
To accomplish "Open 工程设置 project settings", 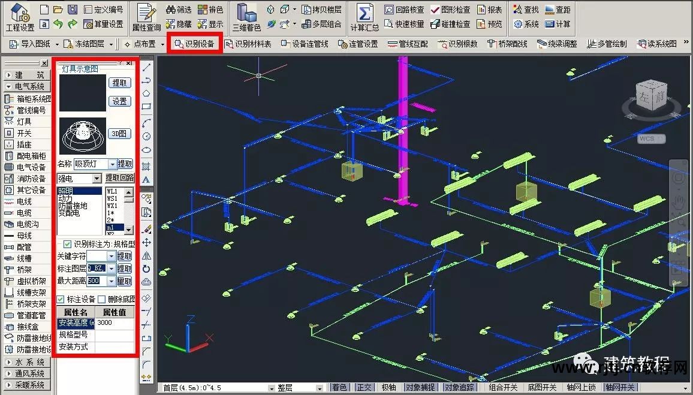I will [20, 17].
